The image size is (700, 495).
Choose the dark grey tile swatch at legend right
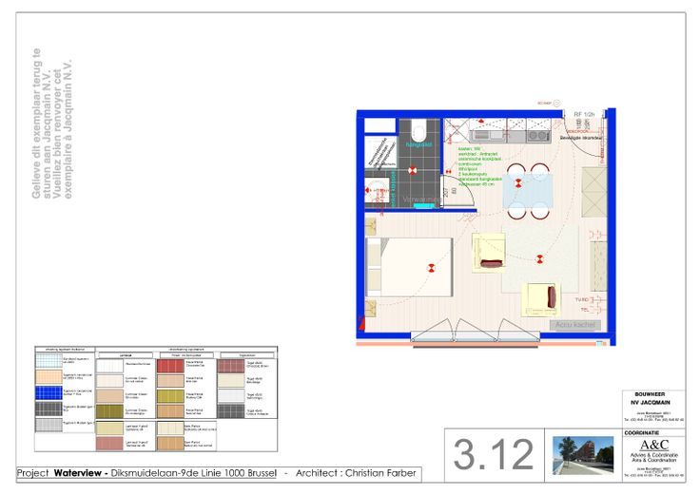click(230, 411)
